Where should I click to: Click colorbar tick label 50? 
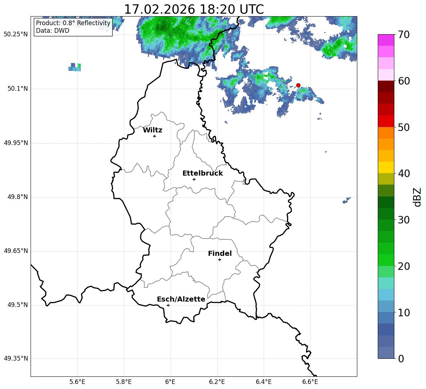(404, 127)
